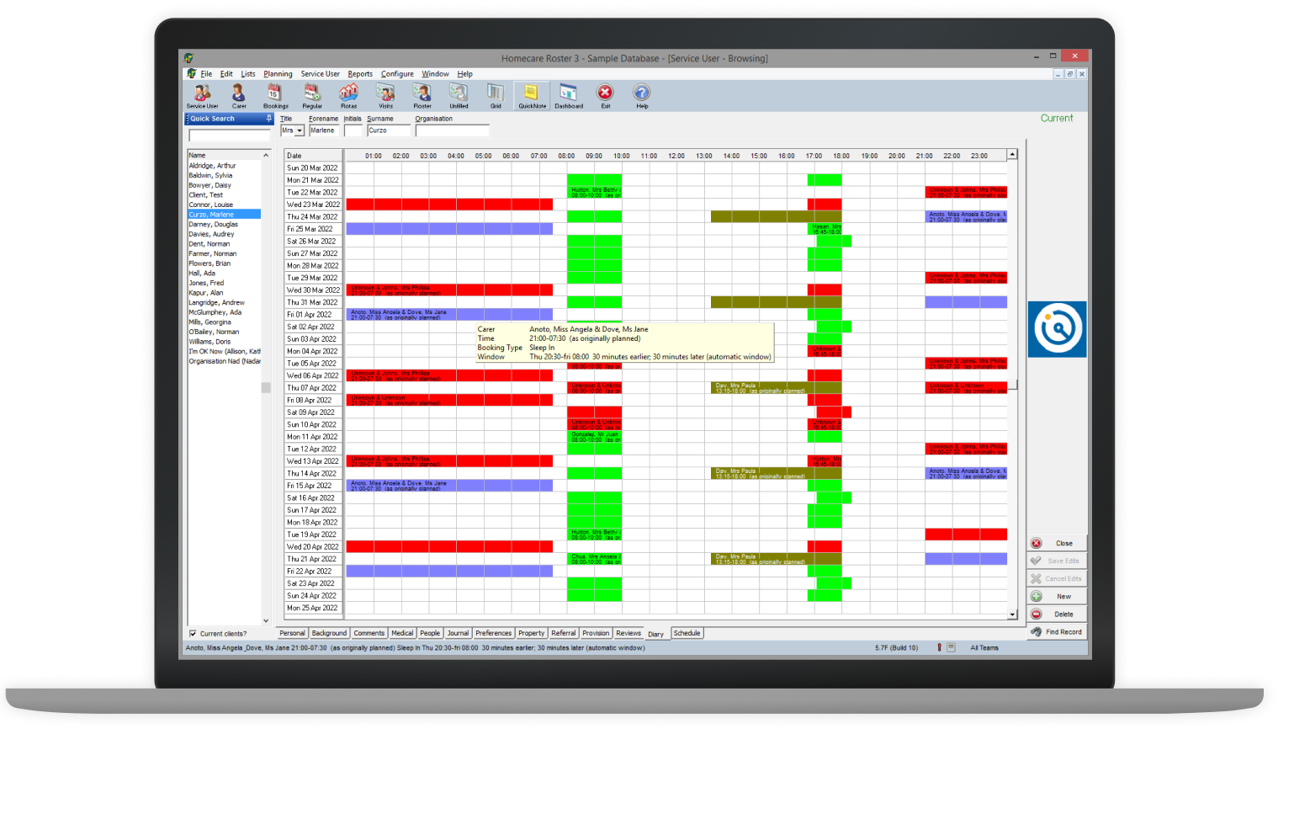Click the Save Edits button
This screenshot has width=1294, height=835.
pos(1057,561)
